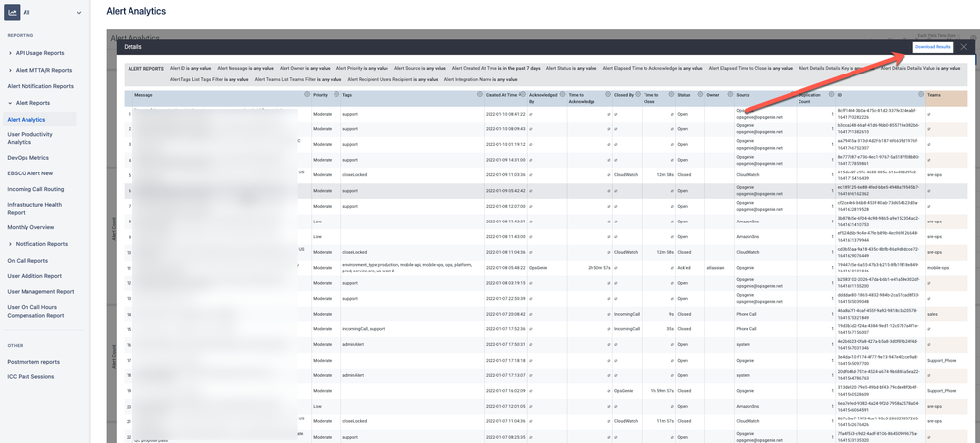
Task: Open the Priority column options gear
Action: pos(335,94)
